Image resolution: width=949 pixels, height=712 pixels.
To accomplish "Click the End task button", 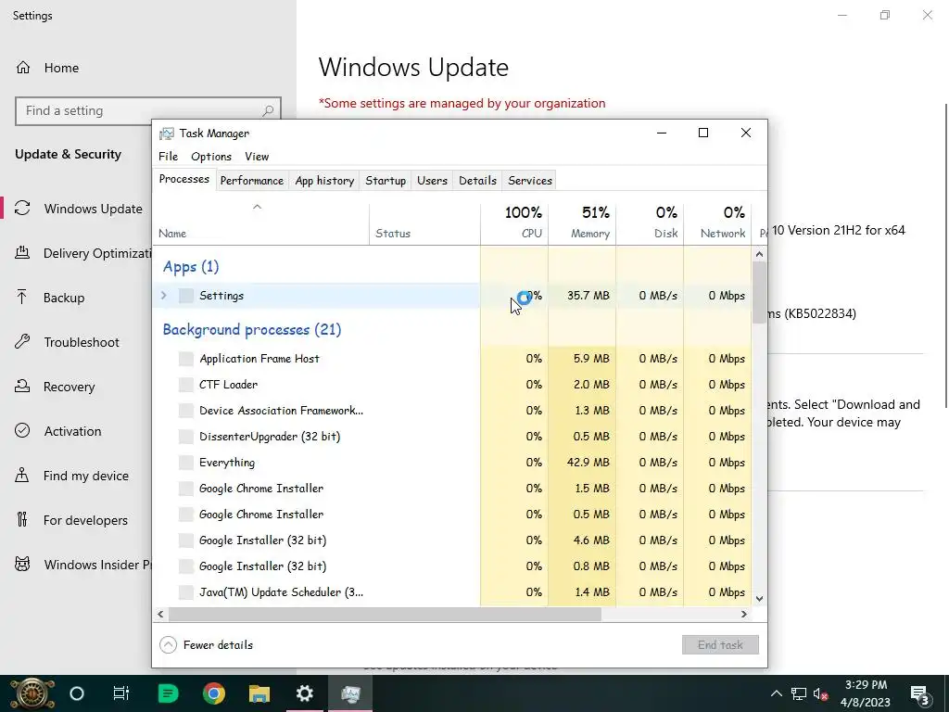I will pos(720,645).
